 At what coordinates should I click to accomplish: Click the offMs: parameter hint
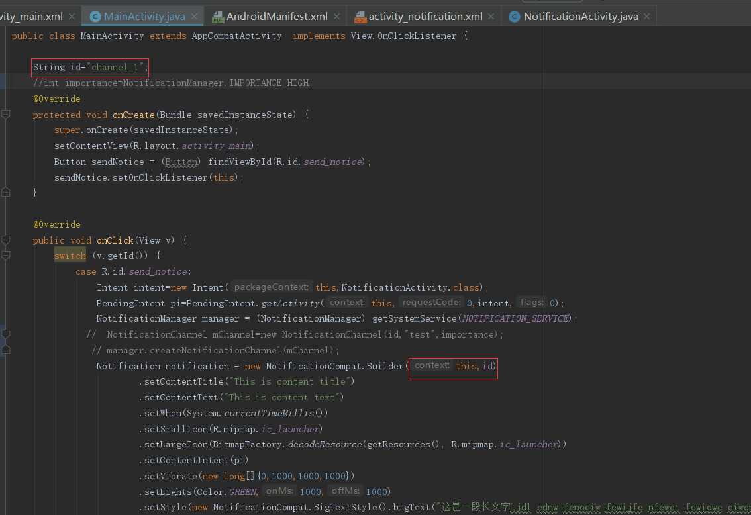(x=345, y=491)
